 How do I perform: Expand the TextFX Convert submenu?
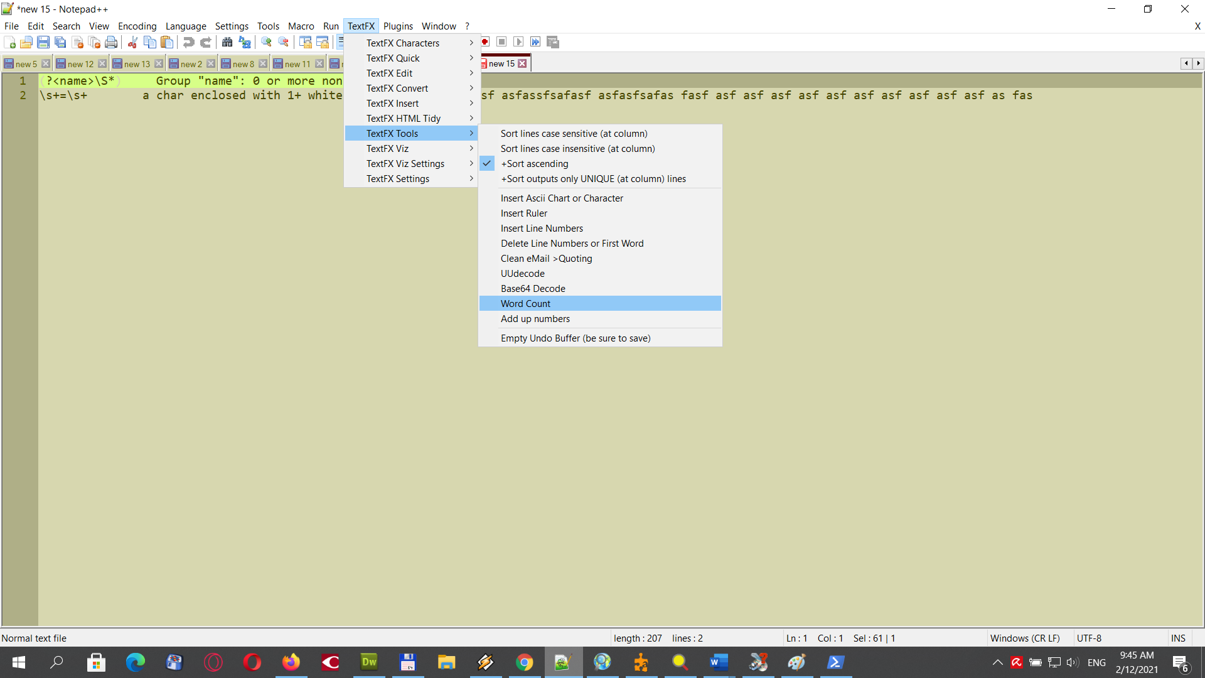point(412,89)
